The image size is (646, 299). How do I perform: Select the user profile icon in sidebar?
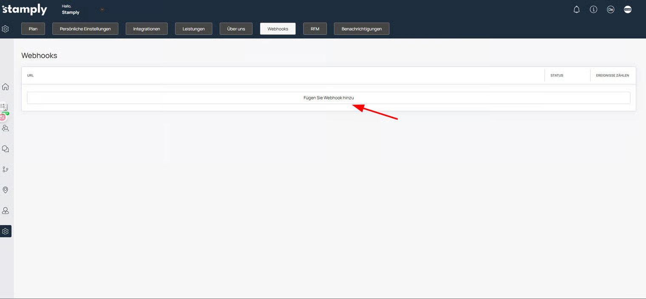(x=6, y=211)
